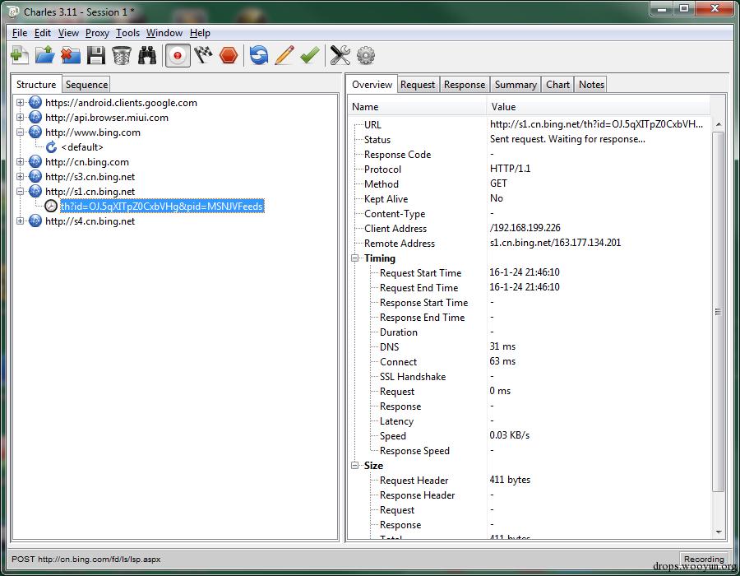Open Find with the binoculars icon
The height and width of the screenshot is (576, 740).
(147, 55)
